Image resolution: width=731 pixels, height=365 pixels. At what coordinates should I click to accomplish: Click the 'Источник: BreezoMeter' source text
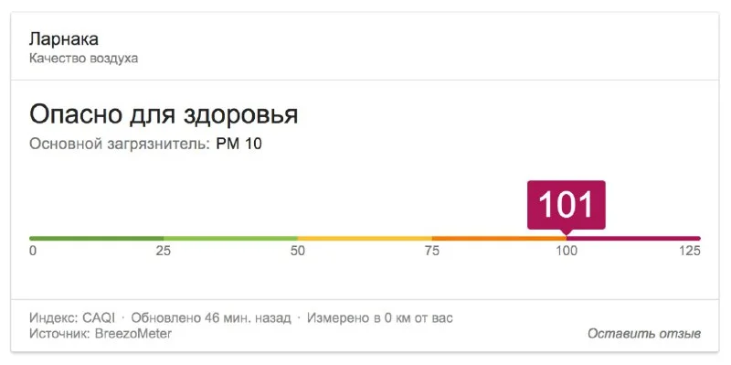pyautogui.click(x=101, y=334)
